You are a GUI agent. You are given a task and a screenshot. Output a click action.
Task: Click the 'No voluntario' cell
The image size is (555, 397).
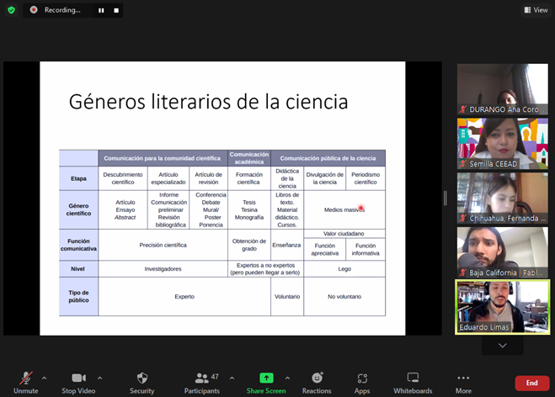[x=344, y=296]
